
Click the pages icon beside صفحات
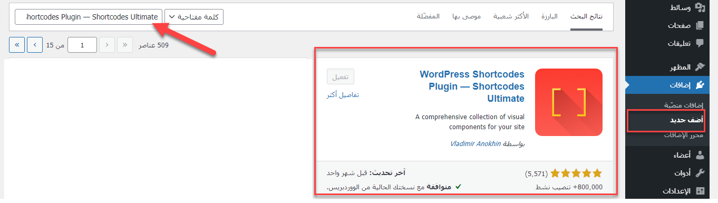700,25
